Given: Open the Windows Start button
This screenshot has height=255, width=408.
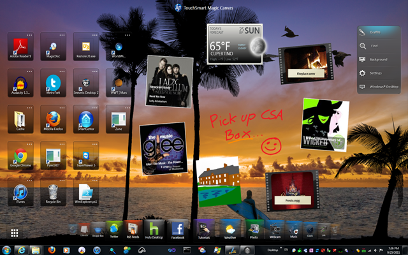Looking at the screenshot, I should (x=6, y=250).
